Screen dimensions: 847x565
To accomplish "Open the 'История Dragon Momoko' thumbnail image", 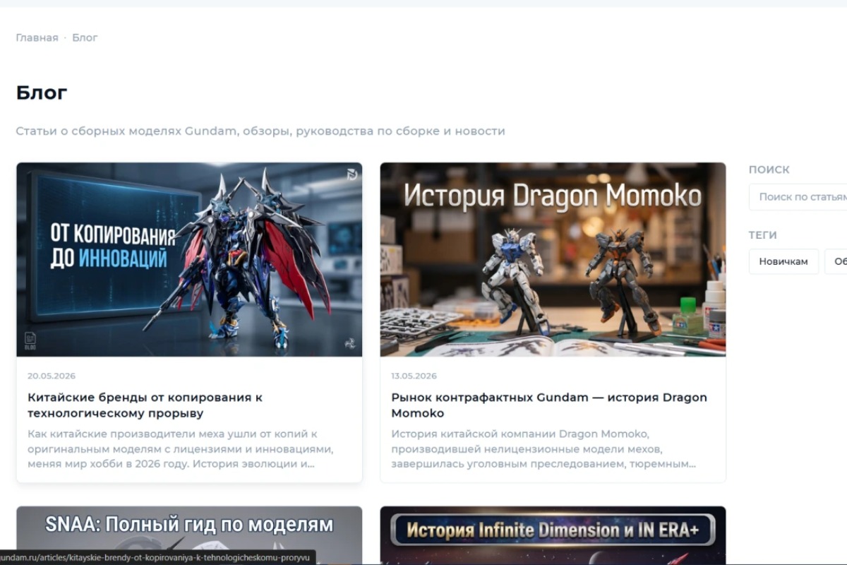I will point(553,260).
